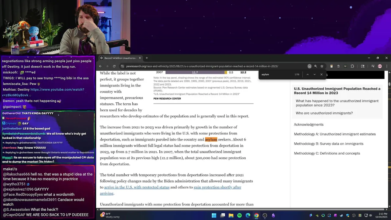Open the side panel search icon
The height and width of the screenshot is (220, 391).
click(363, 66)
